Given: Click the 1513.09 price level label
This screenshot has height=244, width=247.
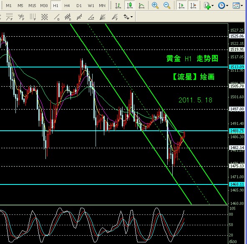Looking at the screenshot, I should tap(237, 67).
